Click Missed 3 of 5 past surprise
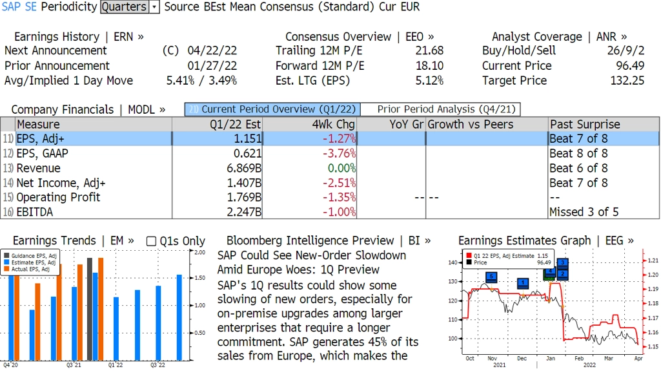Viewport: 661px width, 371px height. click(x=584, y=212)
